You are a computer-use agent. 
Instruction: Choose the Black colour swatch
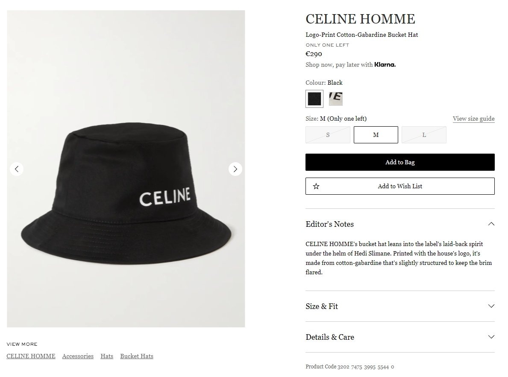314,98
